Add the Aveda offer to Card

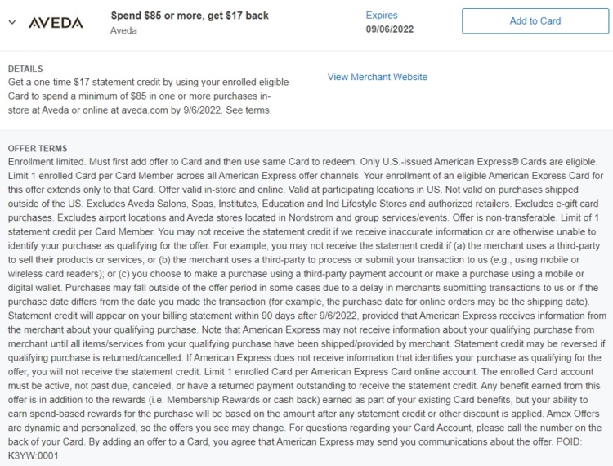535,21
